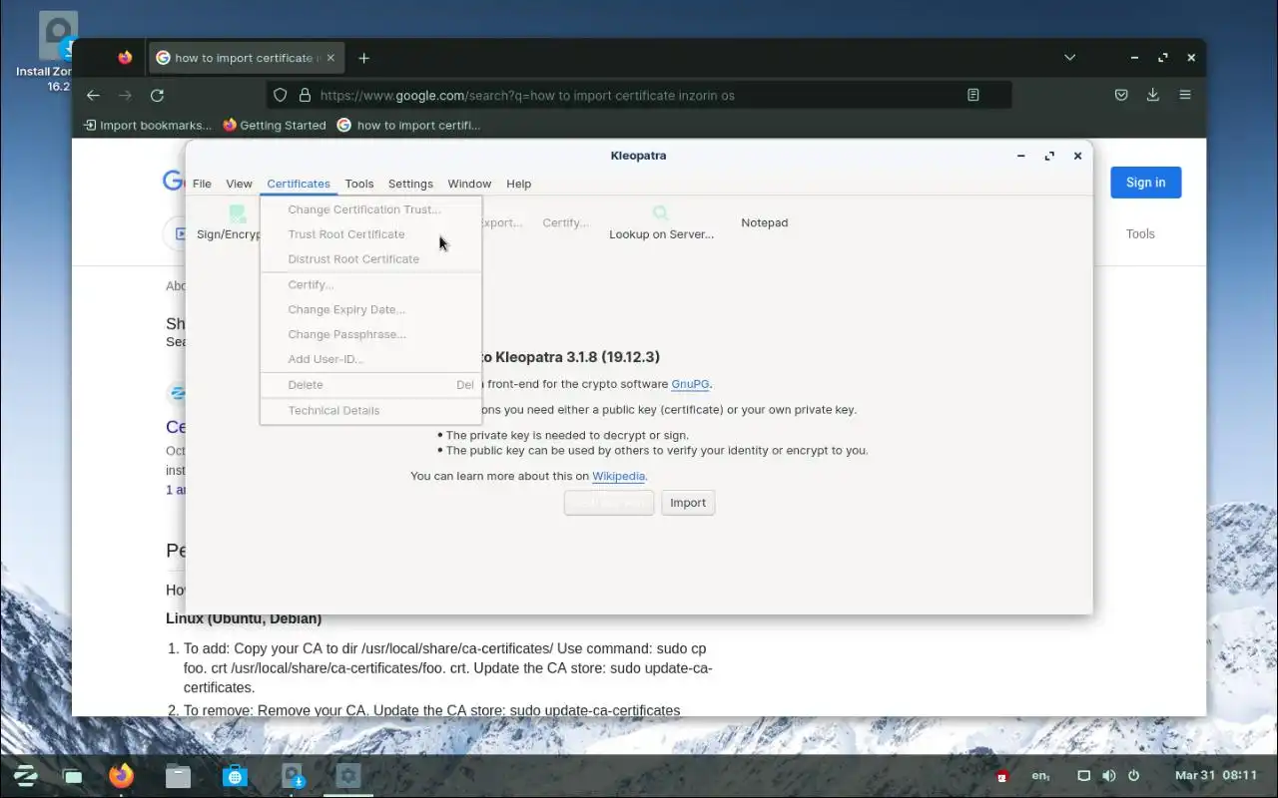
Task: Open the Firefox hamburger menu
Action: (1185, 95)
